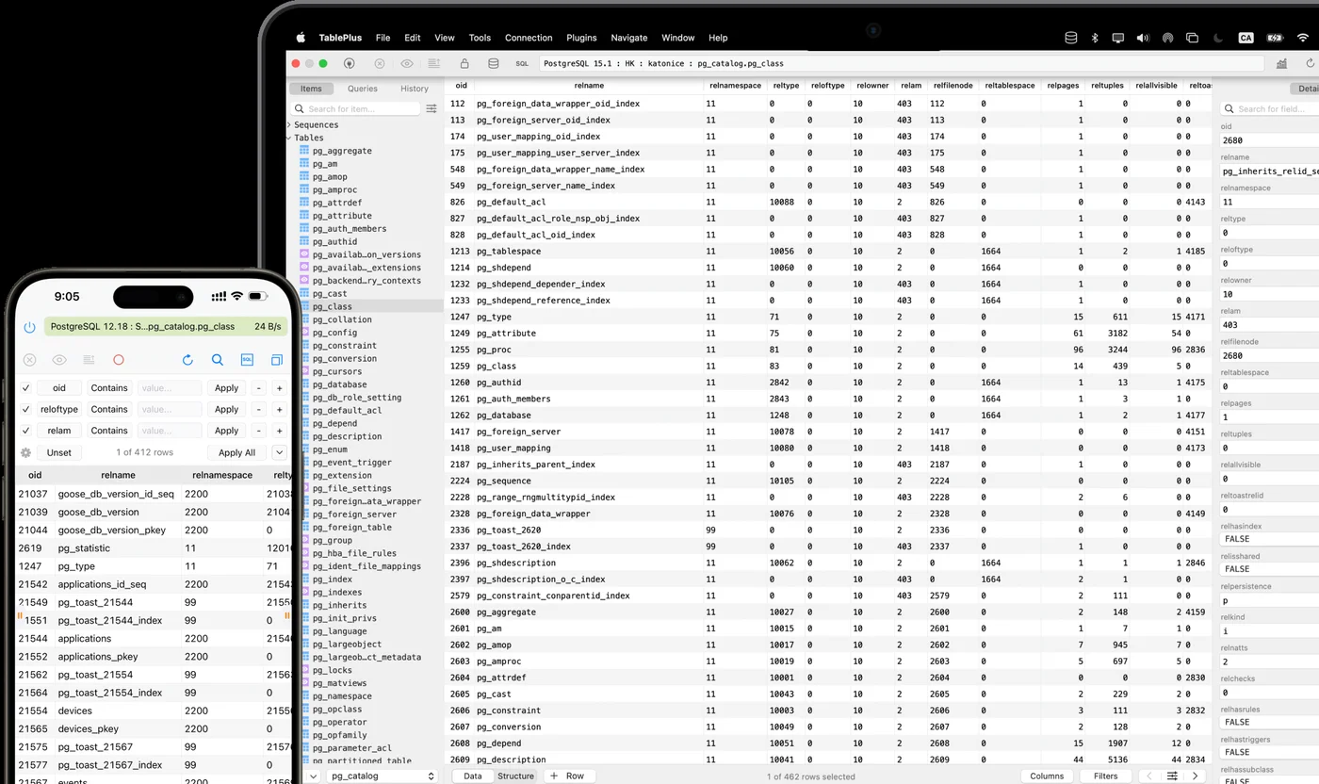Image resolution: width=1319 pixels, height=784 pixels.
Task: Toggle the relam filter checkbox
Action: pyautogui.click(x=26, y=431)
